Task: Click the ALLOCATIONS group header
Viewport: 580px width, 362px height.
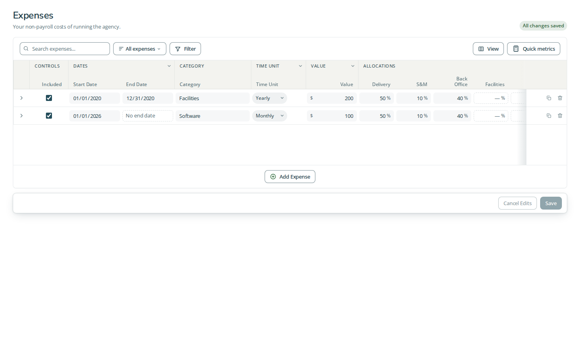Action: (x=379, y=66)
